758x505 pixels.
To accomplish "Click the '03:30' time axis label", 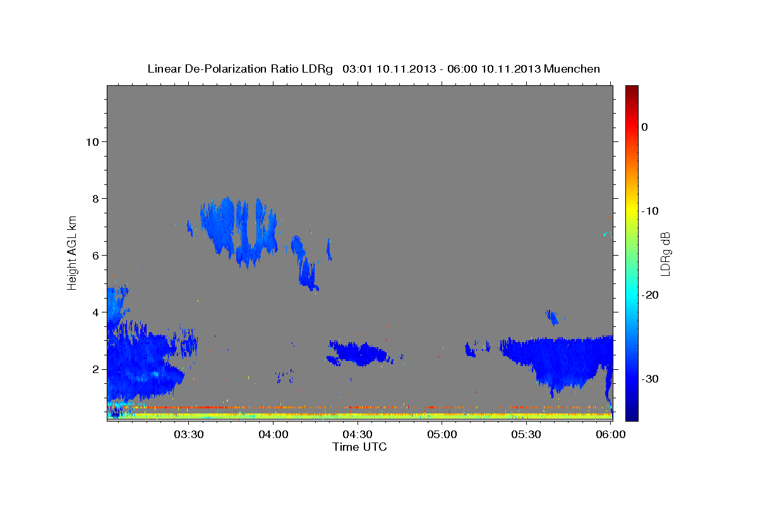I will [x=188, y=434].
